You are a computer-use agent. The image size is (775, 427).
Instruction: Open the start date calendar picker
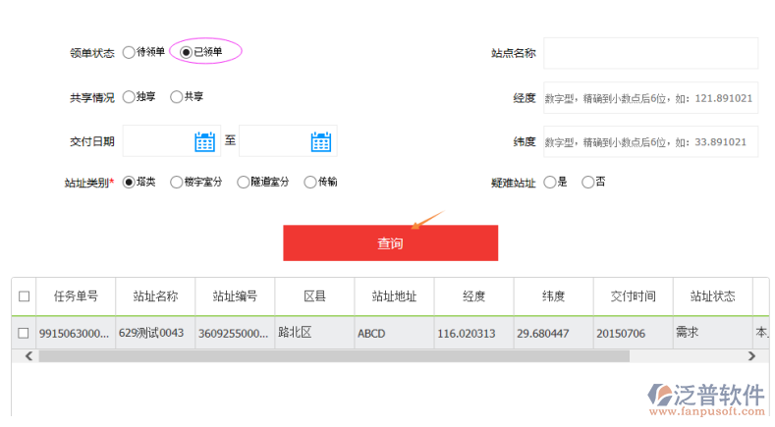(x=204, y=141)
